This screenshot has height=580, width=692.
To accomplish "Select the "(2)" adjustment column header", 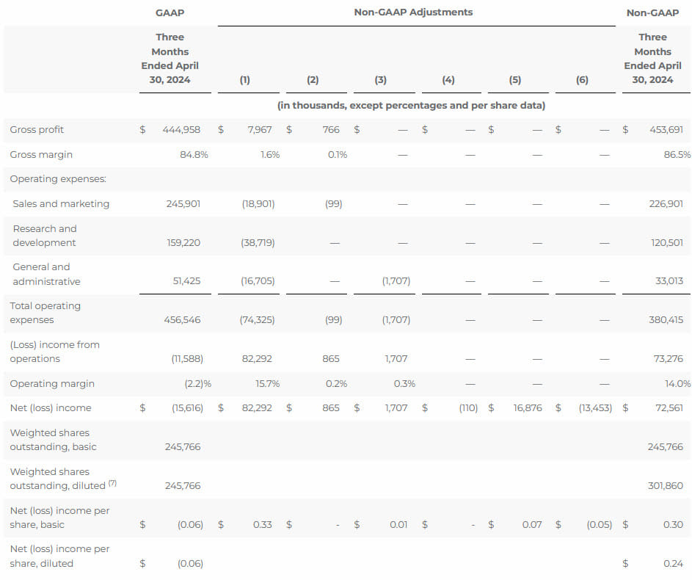I will click(313, 80).
